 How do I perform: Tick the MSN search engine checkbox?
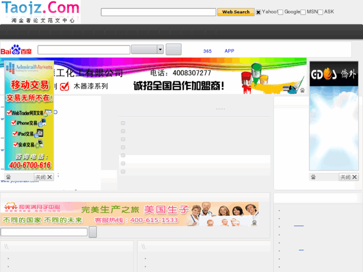point(303,12)
